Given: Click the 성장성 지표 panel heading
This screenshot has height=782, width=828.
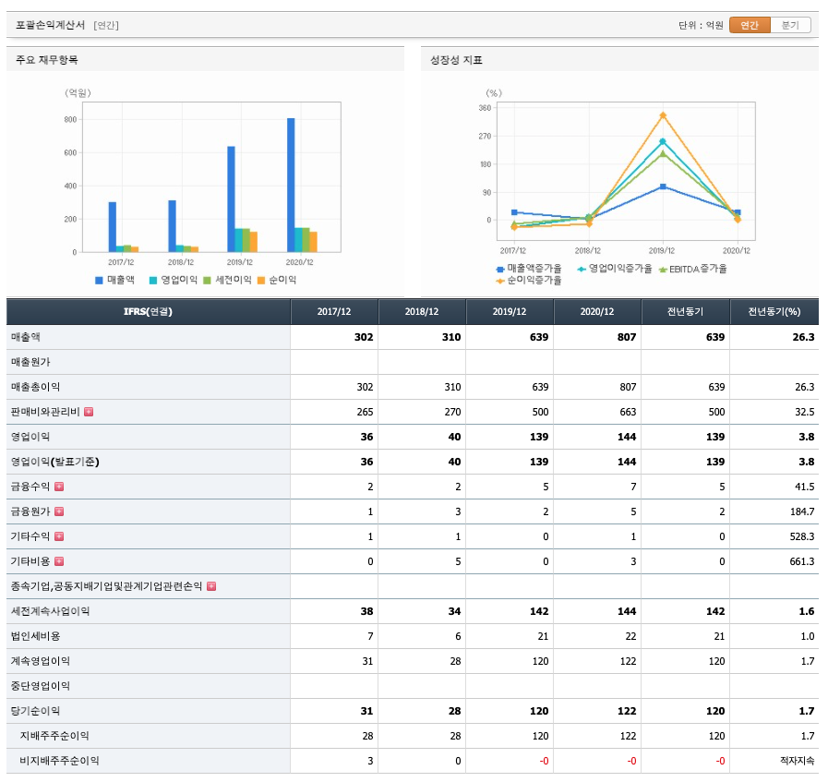Looking at the screenshot, I should (456, 60).
